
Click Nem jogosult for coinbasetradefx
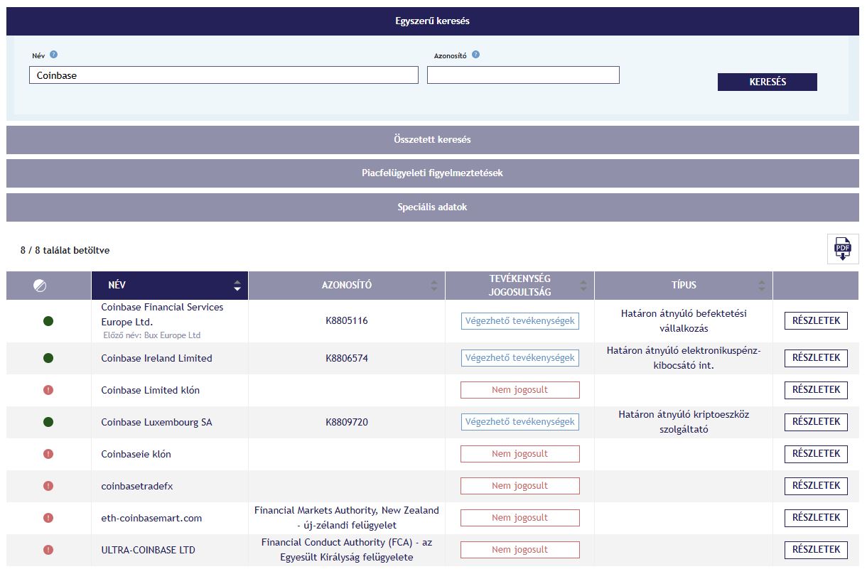click(520, 486)
